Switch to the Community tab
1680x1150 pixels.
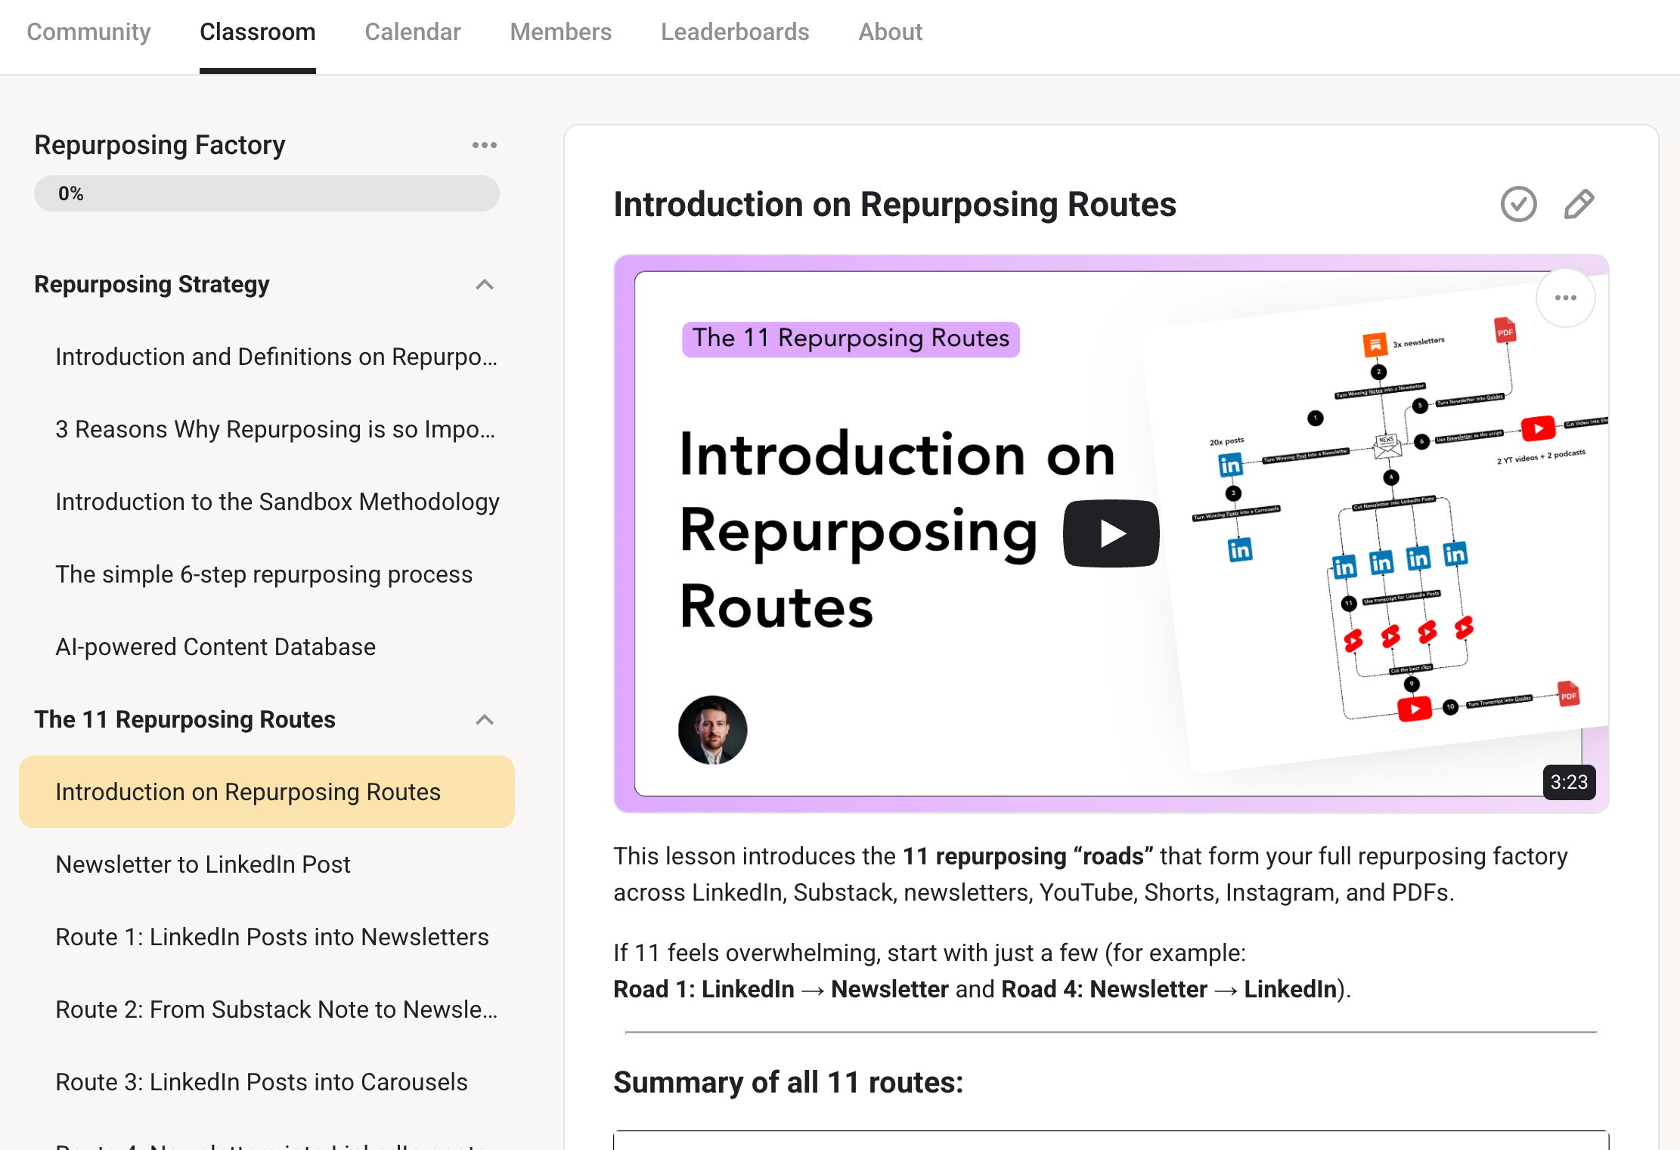[x=88, y=32]
